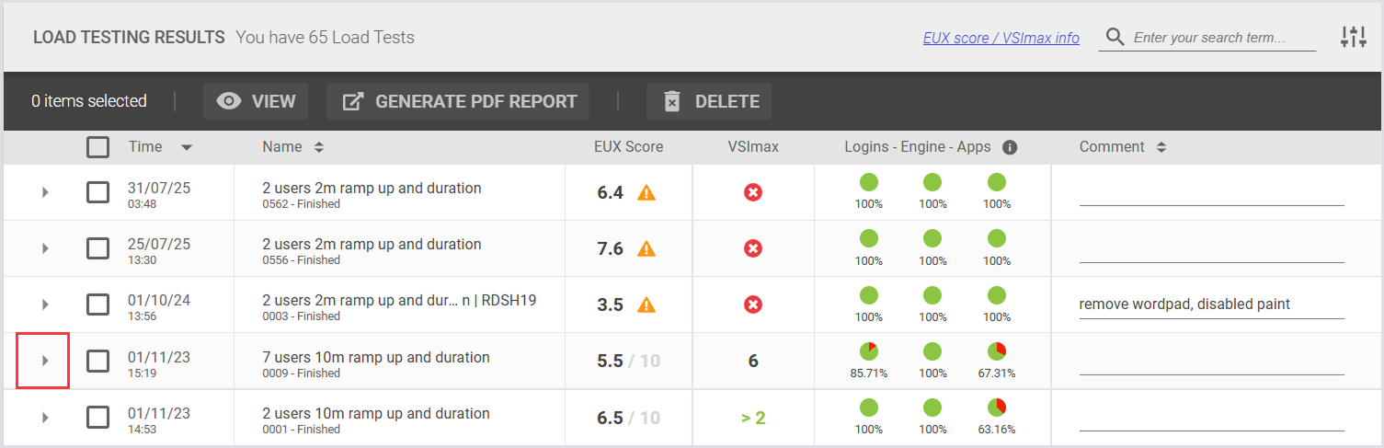The width and height of the screenshot is (1384, 448).
Task: Open the filter settings sliders icon
Action: coord(1353,38)
